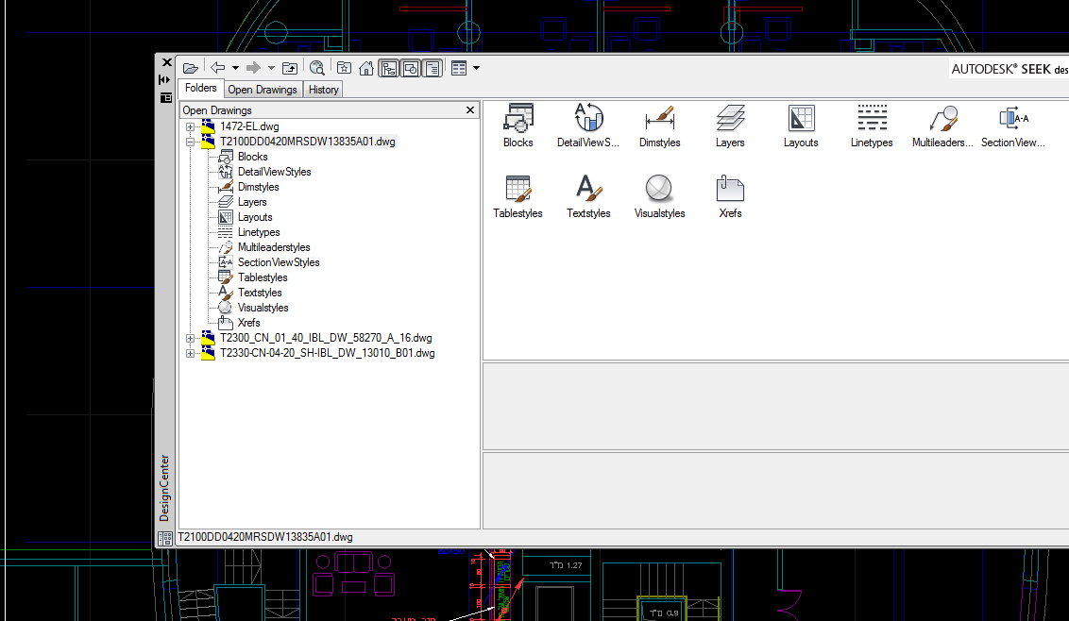
Task: Collapse the T2100DD0420MRSDW13835A01.dwg tree node
Action: 191,142
